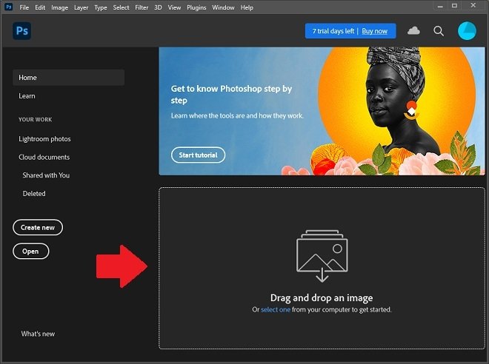This screenshot has height=364, width=489.
Task: Click the 7 trial days left label
Action: (x=333, y=31)
